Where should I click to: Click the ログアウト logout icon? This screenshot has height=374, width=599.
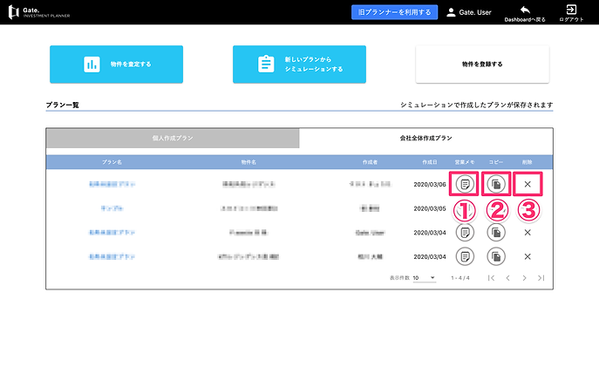coord(571,14)
